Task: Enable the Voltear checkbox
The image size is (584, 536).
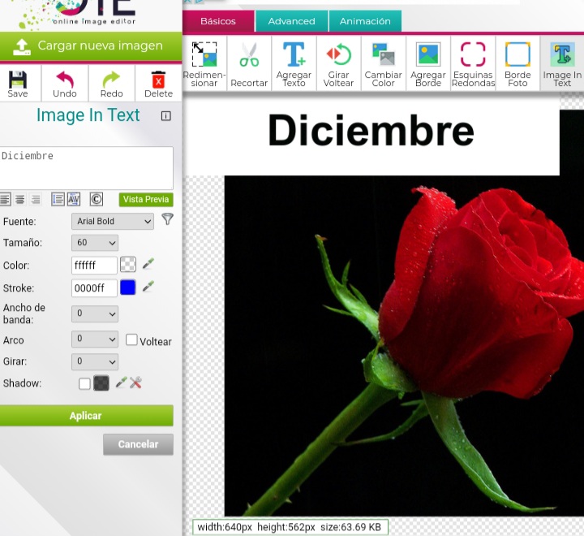Action: click(x=131, y=340)
